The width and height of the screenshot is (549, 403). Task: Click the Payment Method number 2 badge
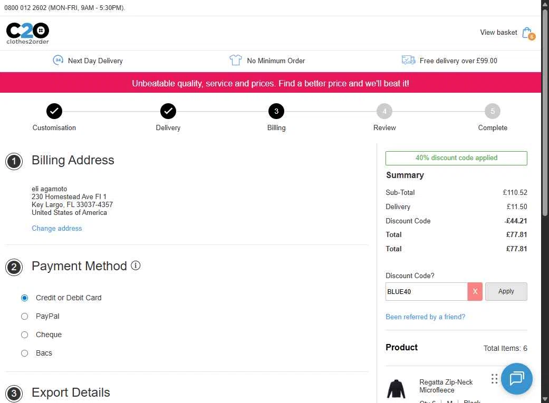point(14,267)
